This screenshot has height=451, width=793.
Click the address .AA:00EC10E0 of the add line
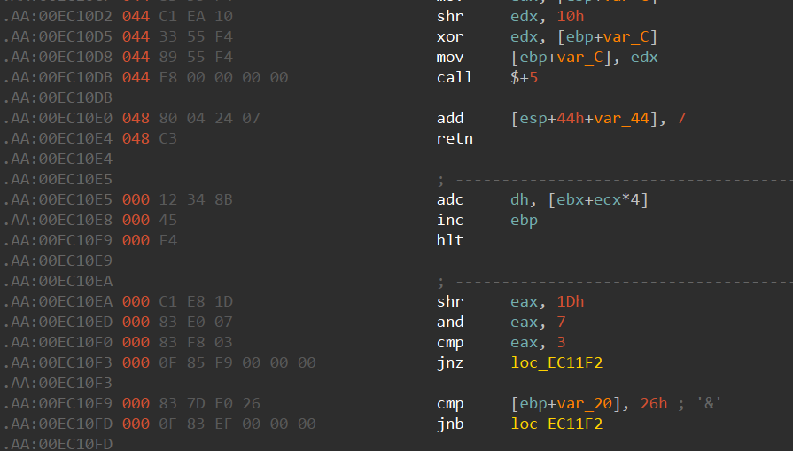click(x=58, y=118)
